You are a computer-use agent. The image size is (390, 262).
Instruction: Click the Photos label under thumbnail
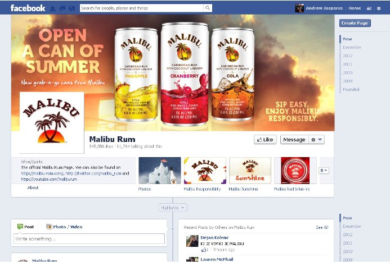[x=145, y=189]
